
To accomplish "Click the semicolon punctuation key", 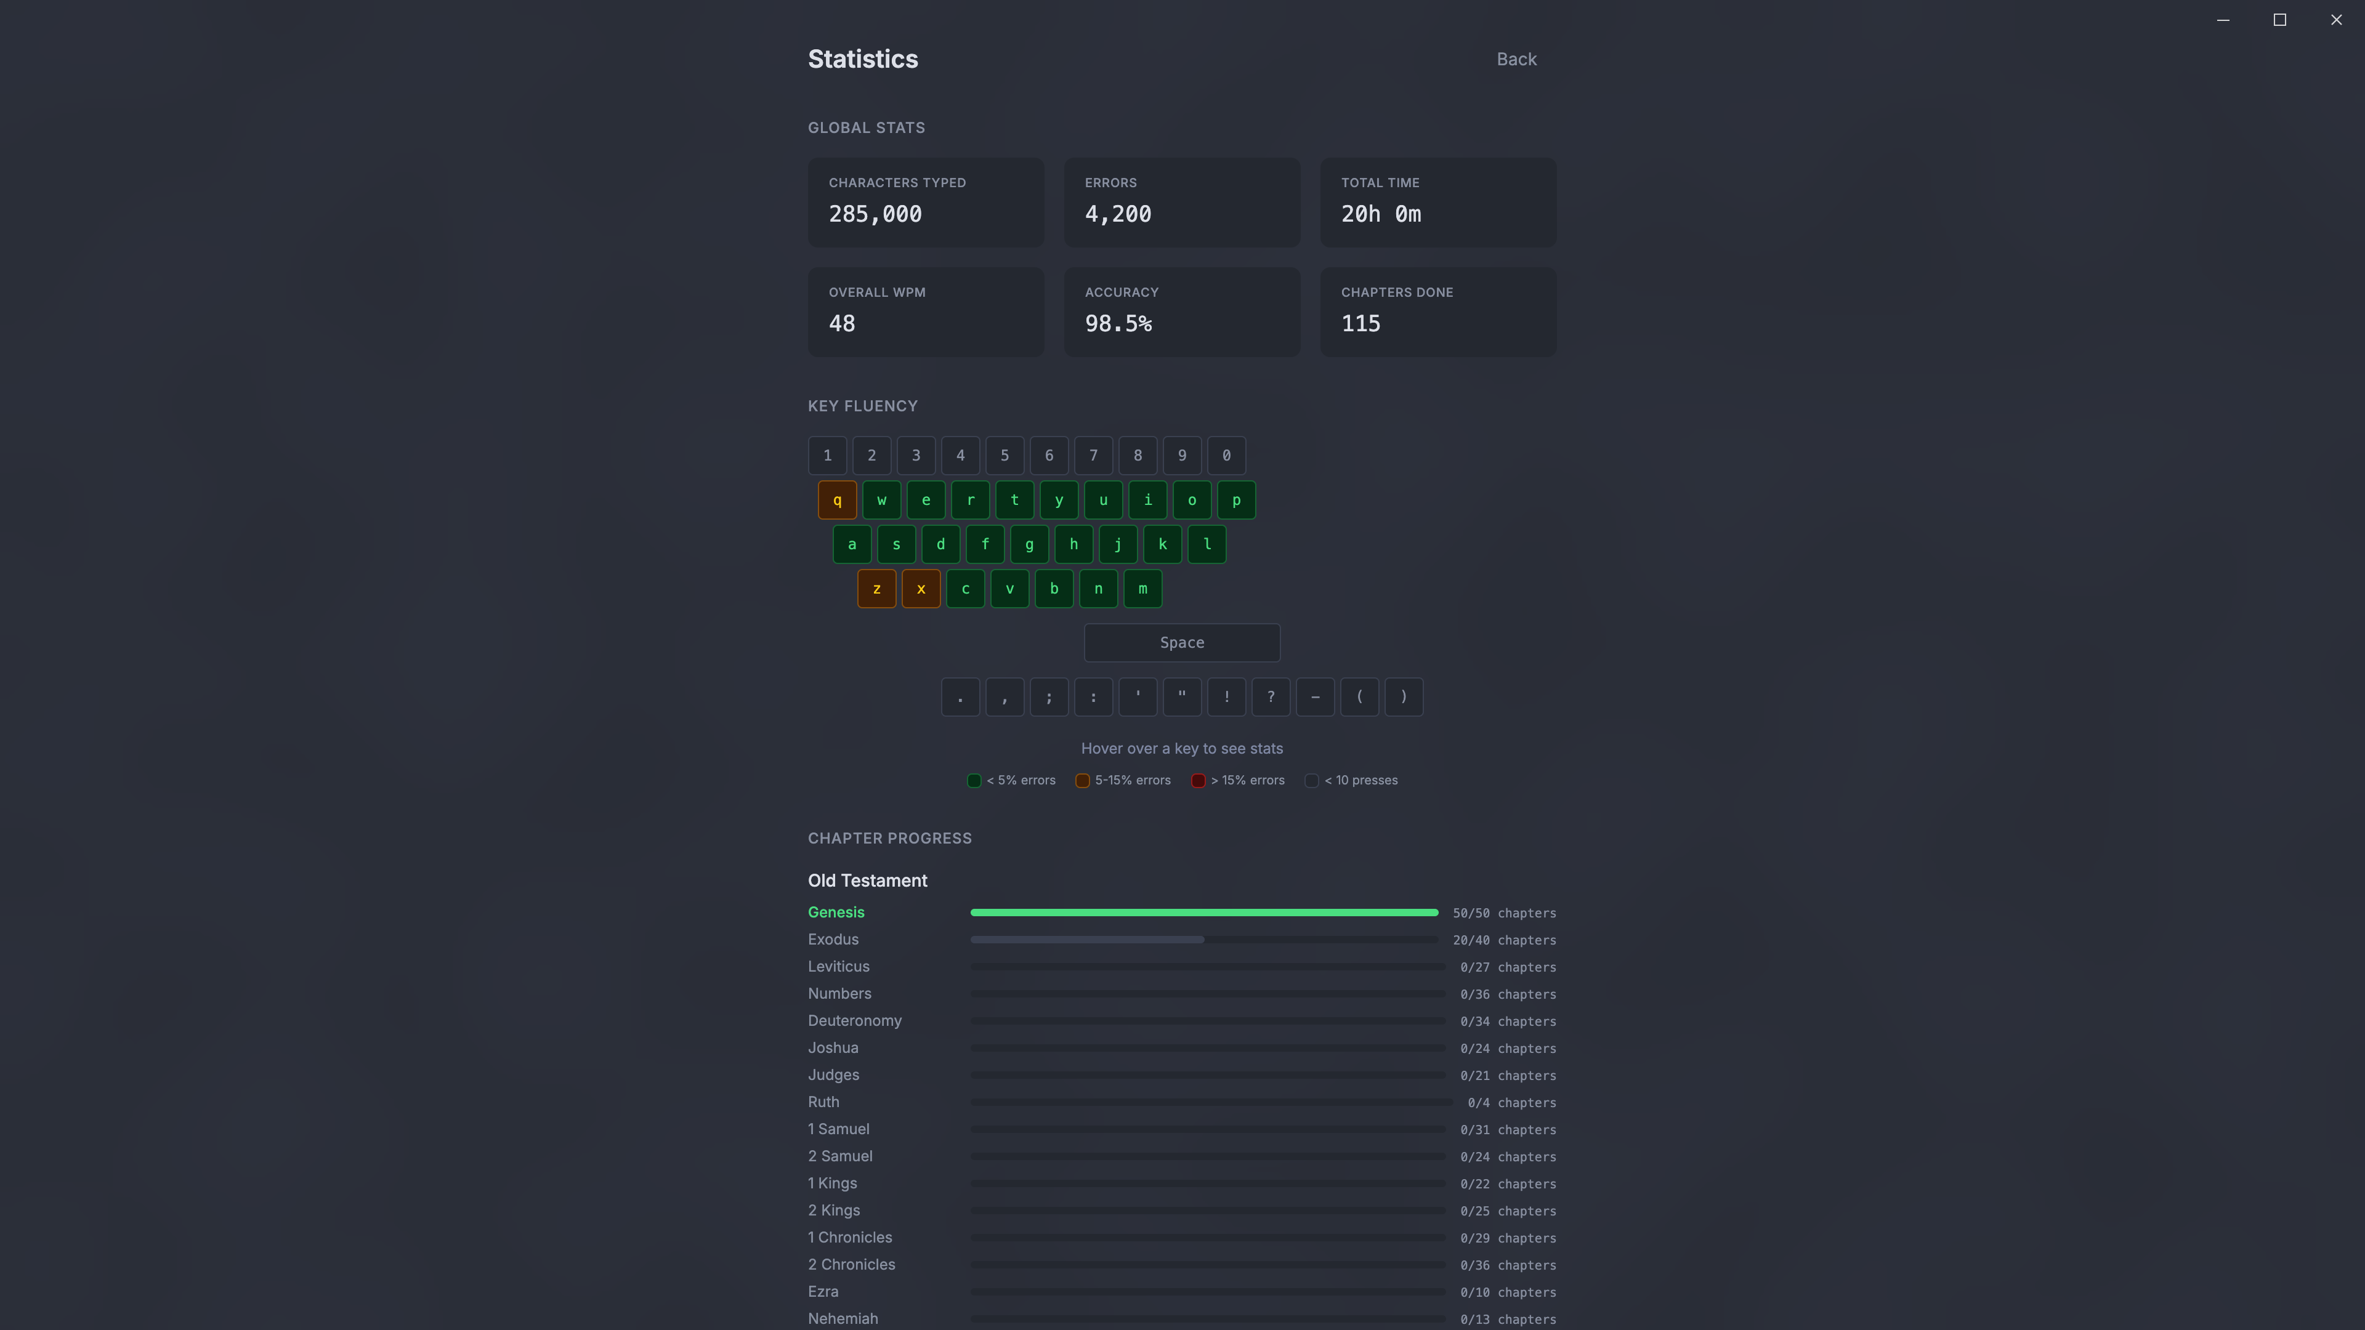I will (1048, 696).
